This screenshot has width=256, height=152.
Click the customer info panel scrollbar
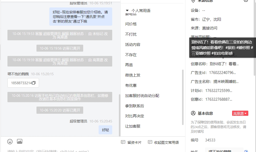tap(255, 37)
